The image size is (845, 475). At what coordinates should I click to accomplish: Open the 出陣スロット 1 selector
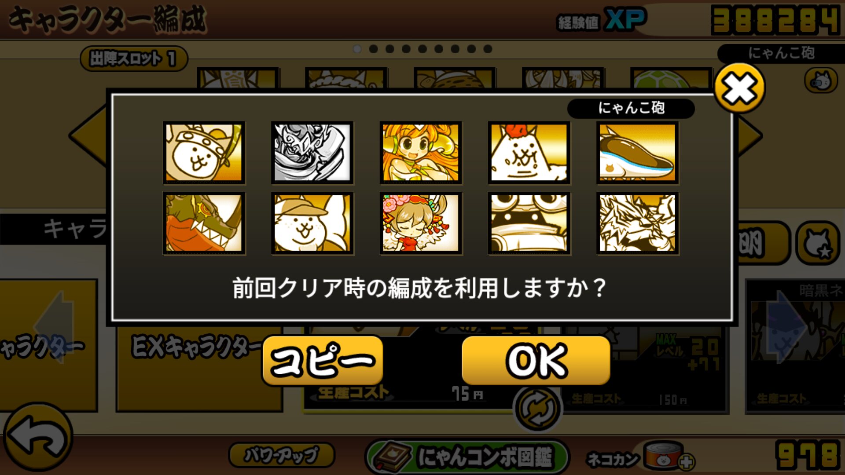pyautogui.click(x=134, y=58)
